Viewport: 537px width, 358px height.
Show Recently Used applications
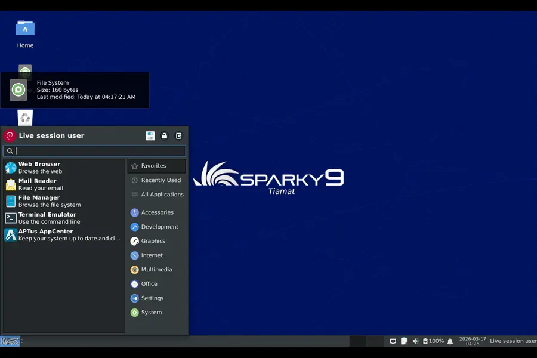tap(160, 180)
